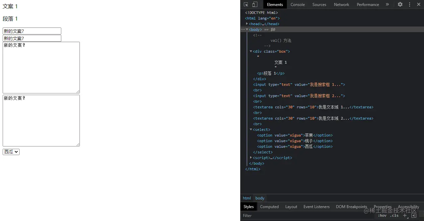
Task: Open the Layout pane tab
Action: pos(291,206)
